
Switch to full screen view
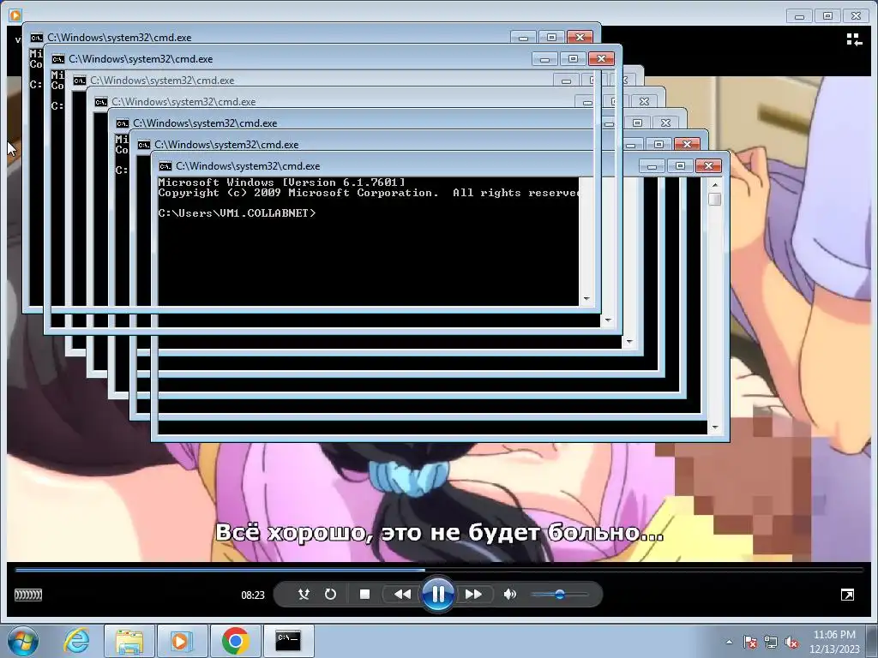847,595
